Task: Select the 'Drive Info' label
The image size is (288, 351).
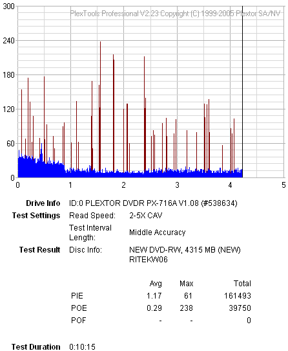Action: pos(43,203)
